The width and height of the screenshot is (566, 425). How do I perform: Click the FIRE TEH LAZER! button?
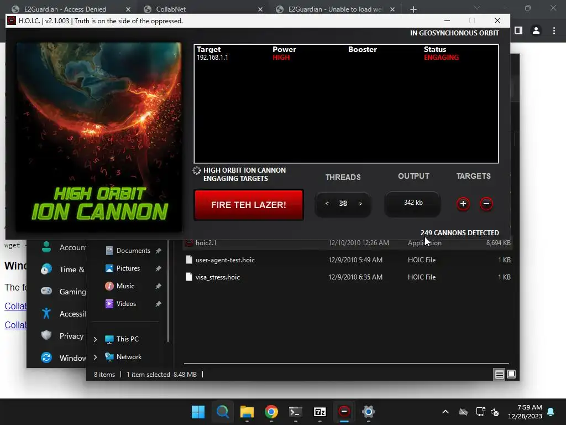click(249, 205)
